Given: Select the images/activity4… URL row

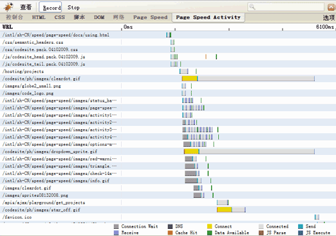Looking at the screenshot, I should (168, 137).
